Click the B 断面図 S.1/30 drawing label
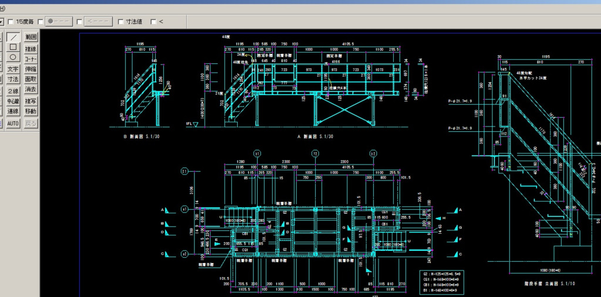 pos(140,136)
